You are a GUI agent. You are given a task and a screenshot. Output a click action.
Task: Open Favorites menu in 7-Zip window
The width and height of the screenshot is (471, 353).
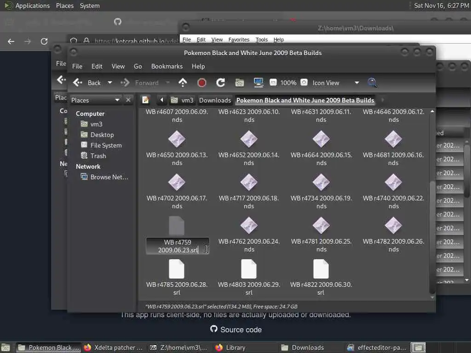[x=239, y=40]
